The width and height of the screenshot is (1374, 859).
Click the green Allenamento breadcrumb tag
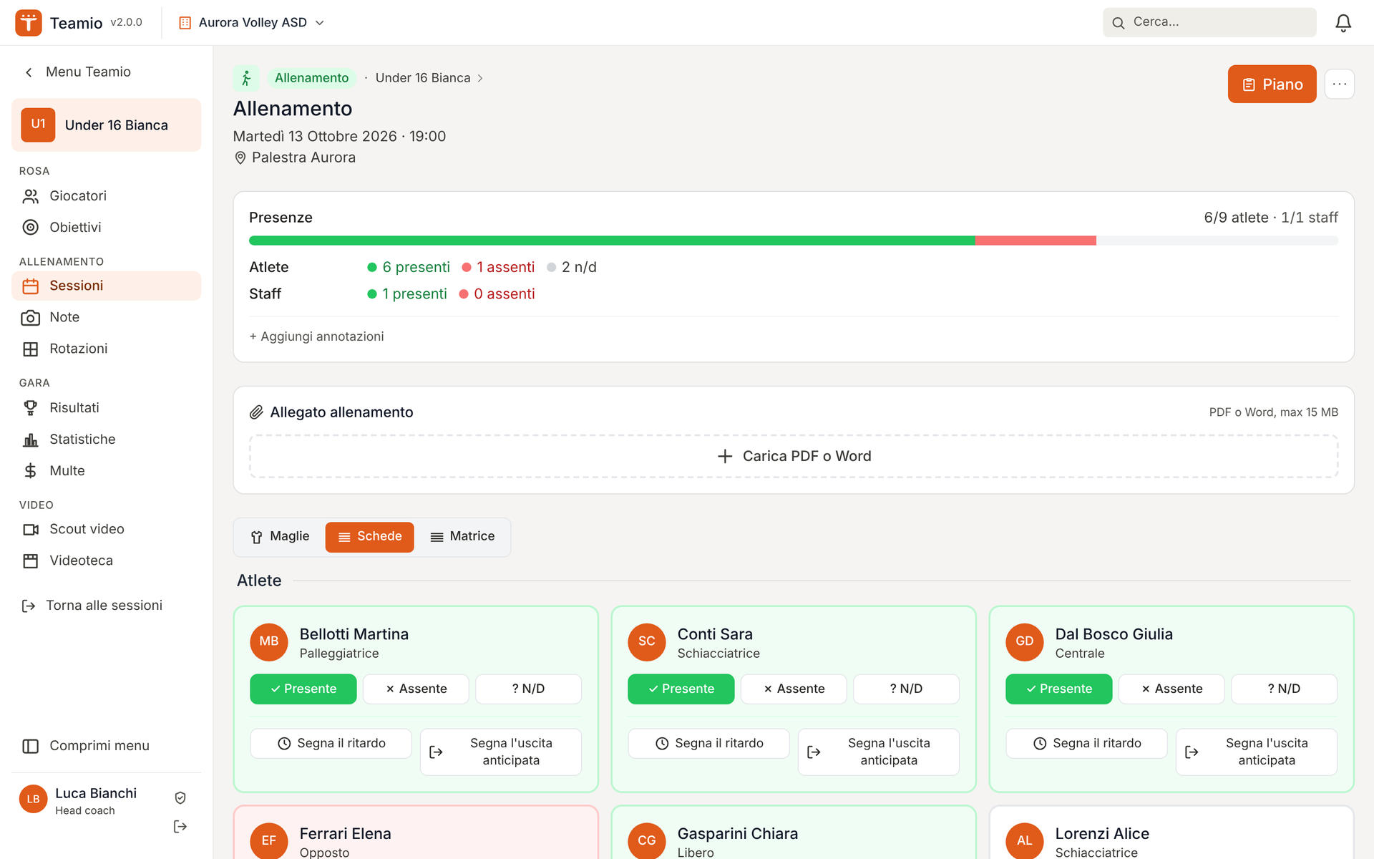(311, 78)
